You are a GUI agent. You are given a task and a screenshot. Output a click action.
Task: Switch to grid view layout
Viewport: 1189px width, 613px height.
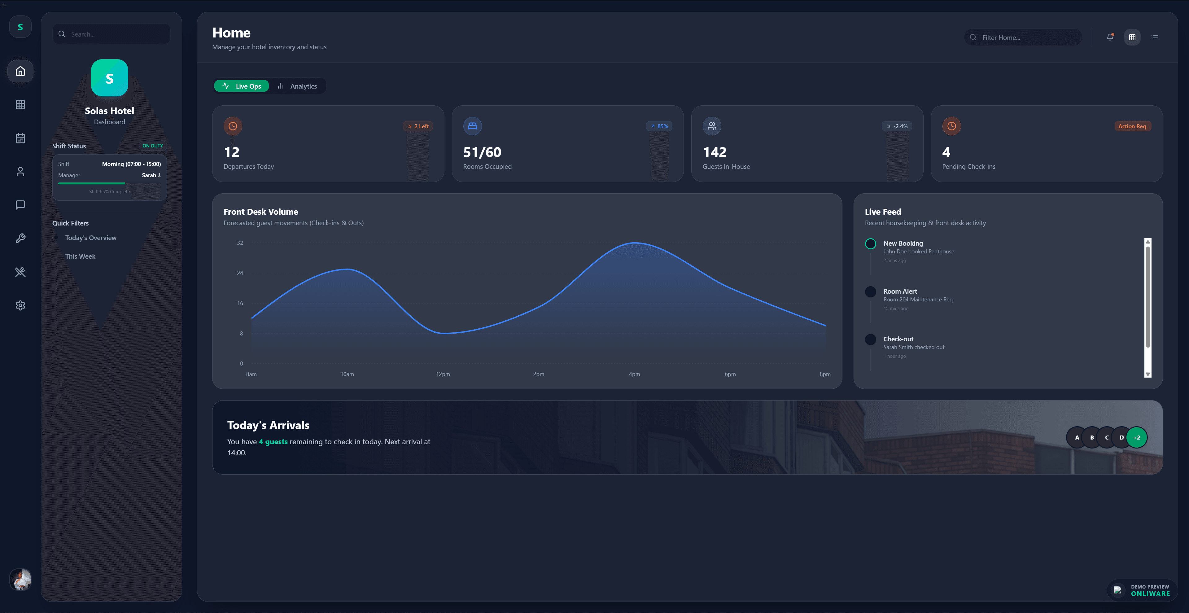1132,37
